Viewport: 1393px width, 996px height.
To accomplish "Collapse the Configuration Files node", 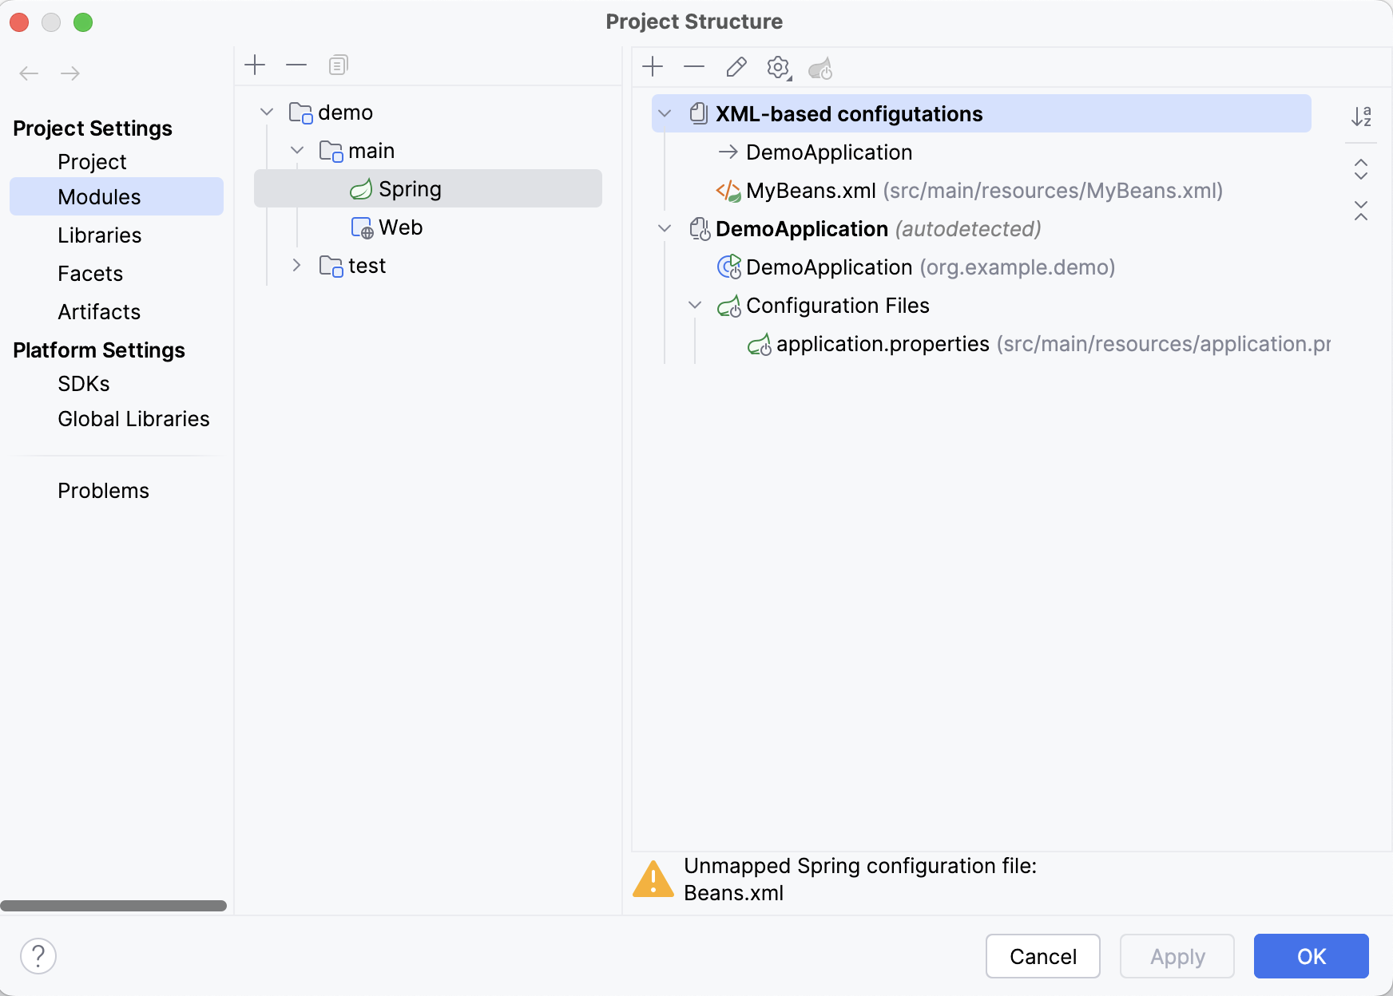I will (x=695, y=306).
